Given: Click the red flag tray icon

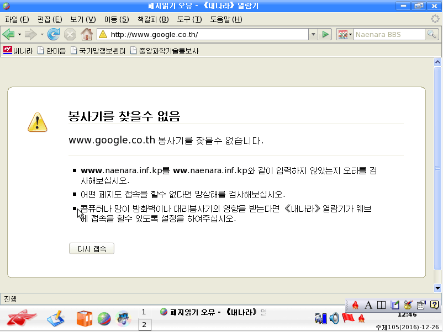Looking at the screenshot, I should click(348, 318).
